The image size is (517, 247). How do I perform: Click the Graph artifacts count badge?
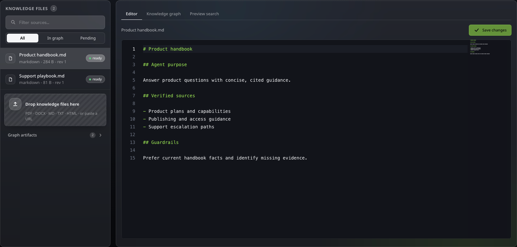point(93,135)
